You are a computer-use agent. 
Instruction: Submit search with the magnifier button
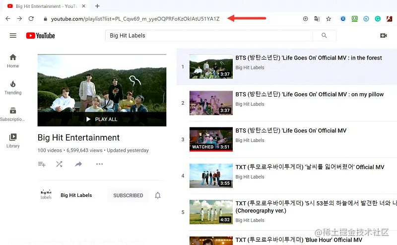325,36
